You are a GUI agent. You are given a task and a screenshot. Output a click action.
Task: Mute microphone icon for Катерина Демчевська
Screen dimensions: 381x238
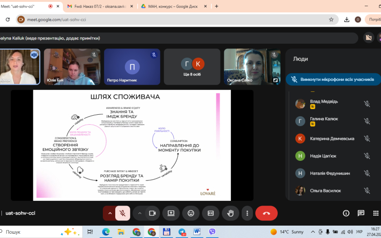tap(367, 139)
